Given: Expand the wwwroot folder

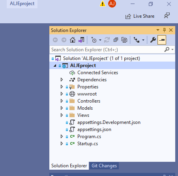Looking at the screenshot, I should pos(62,94).
